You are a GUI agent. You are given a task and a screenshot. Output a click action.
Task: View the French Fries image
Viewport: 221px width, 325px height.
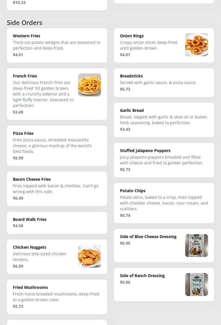[90, 85]
